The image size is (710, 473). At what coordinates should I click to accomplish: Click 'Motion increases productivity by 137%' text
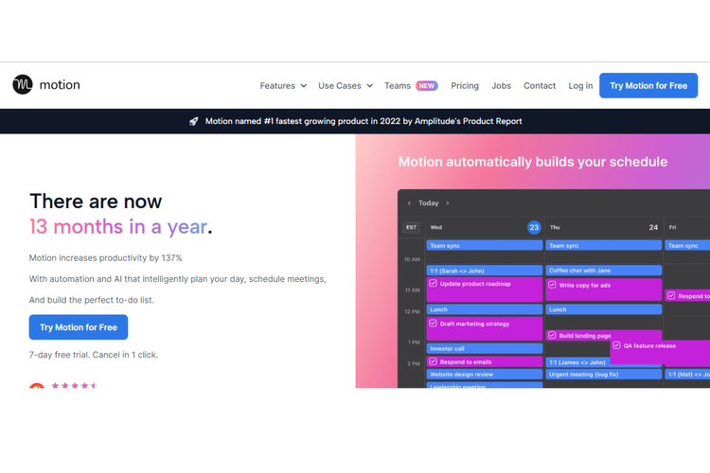[105, 258]
